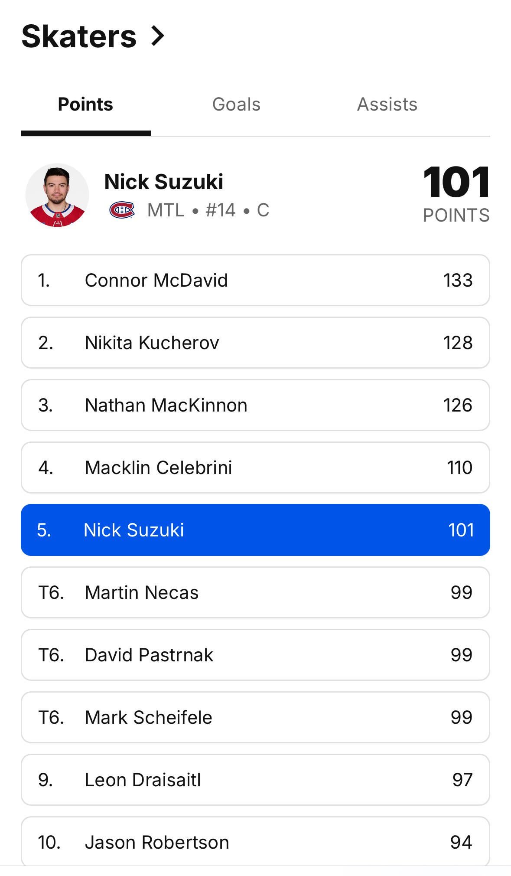Screen dimensions: 511x876
Task: Tap Nick Suzuki's headshot photo
Action: tap(57, 195)
